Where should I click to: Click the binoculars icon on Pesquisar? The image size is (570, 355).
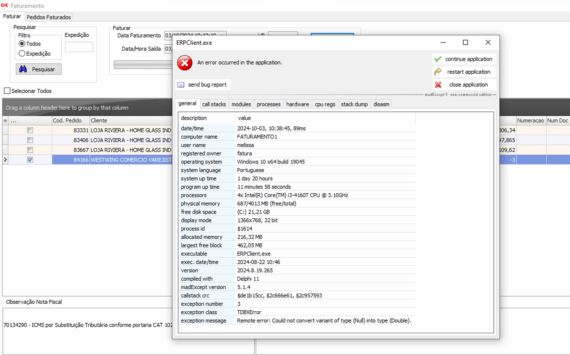click(x=23, y=69)
